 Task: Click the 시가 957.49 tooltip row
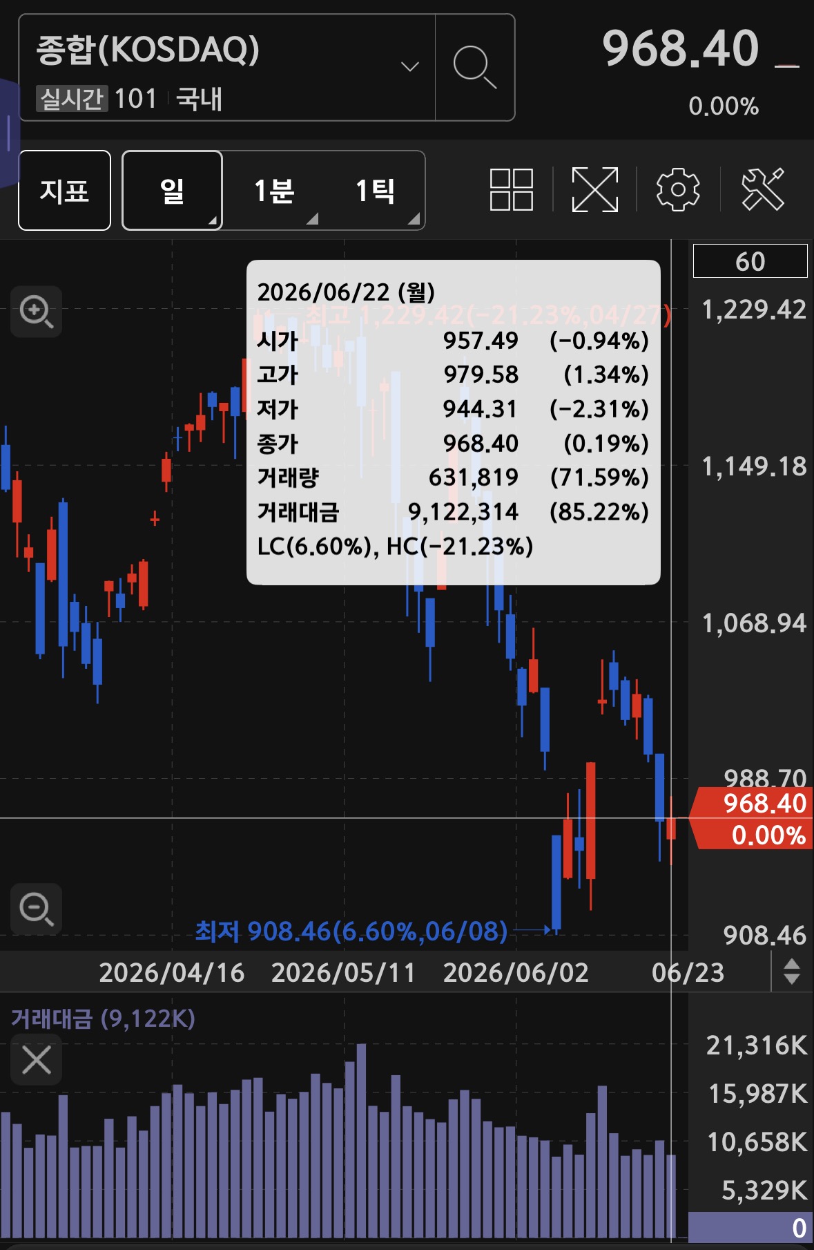coord(453,341)
